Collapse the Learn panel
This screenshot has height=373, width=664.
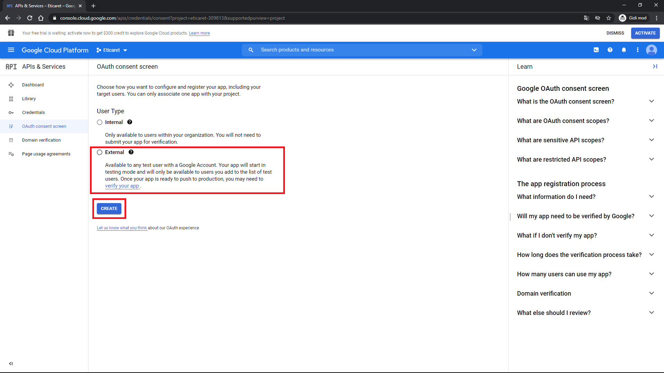(655, 66)
